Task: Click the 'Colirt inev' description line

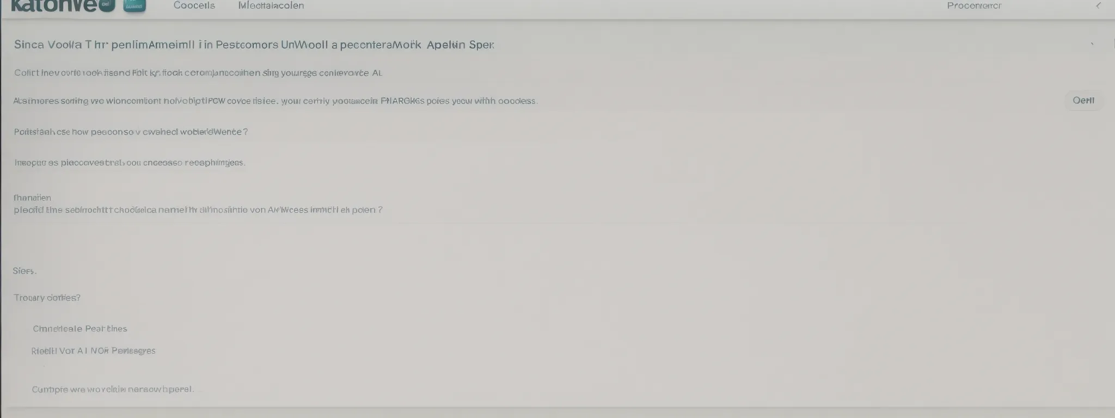Action: tap(198, 72)
